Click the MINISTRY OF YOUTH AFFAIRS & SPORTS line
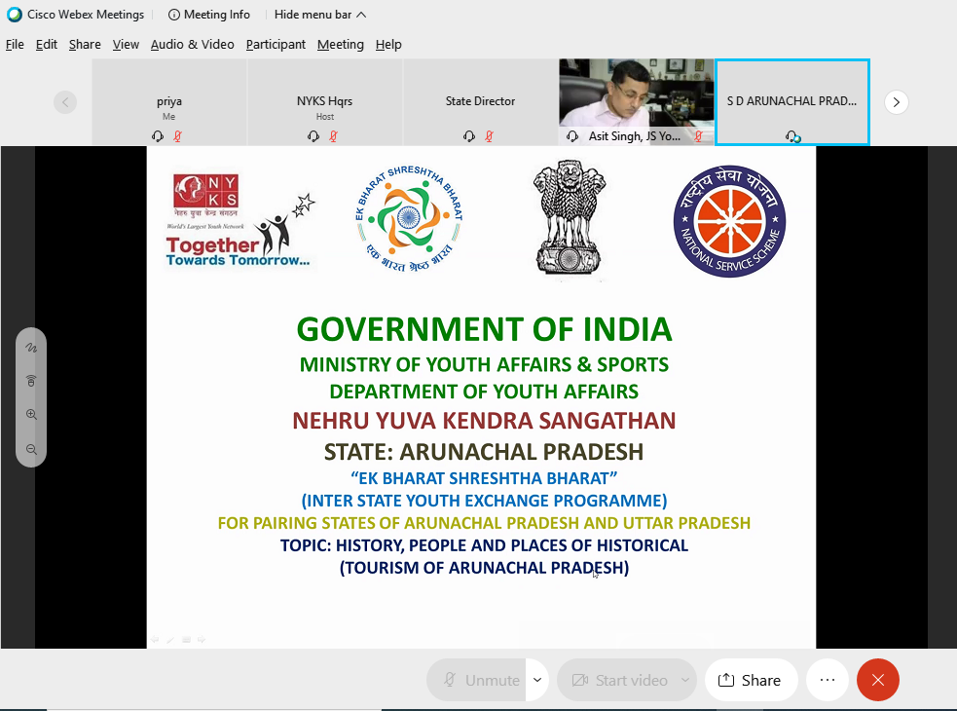This screenshot has width=957, height=711. [x=484, y=364]
